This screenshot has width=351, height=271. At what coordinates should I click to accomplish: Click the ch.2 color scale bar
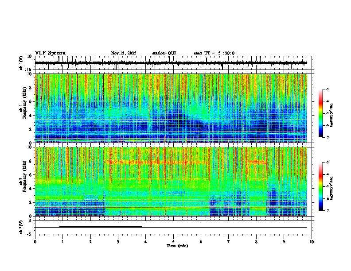point(320,186)
